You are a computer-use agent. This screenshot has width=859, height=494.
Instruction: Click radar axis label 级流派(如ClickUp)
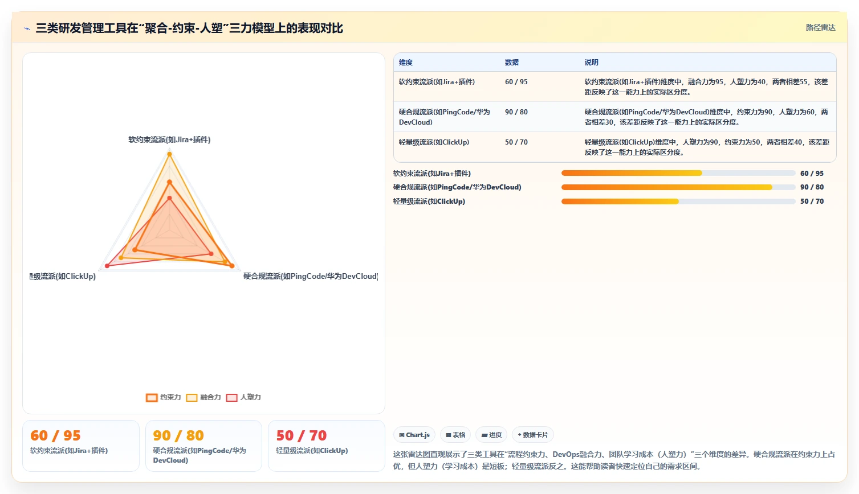tap(63, 276)
